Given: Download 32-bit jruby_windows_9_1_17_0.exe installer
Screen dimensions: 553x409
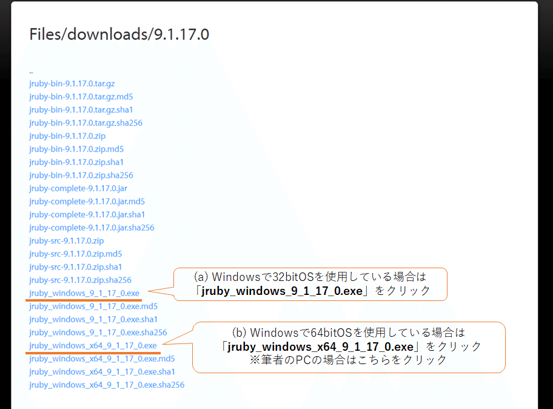Looking at the screenshot, I should [84, 293].
